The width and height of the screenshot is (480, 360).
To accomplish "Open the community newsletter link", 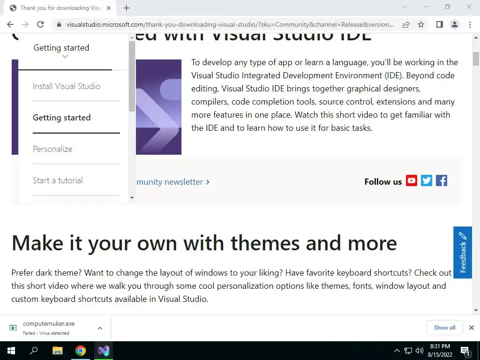I will tap(173, 182).
